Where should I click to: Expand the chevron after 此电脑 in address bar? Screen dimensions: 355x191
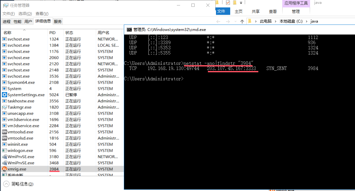point(275,21)
